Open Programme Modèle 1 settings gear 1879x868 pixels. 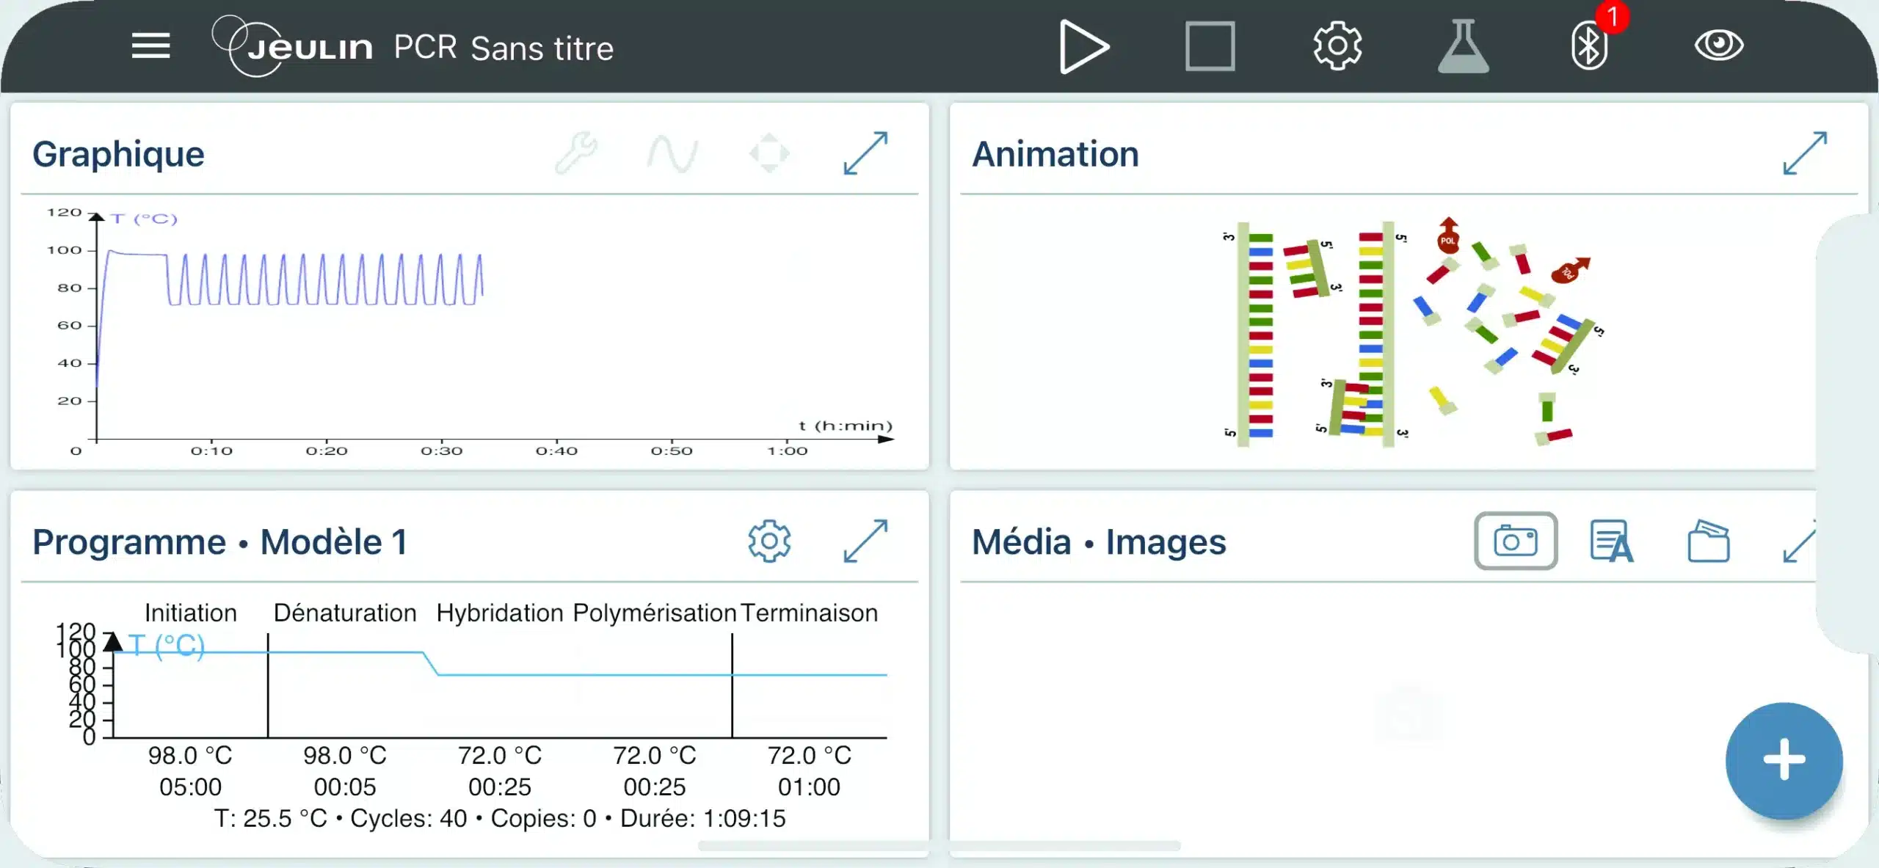[x=769, y=541]
